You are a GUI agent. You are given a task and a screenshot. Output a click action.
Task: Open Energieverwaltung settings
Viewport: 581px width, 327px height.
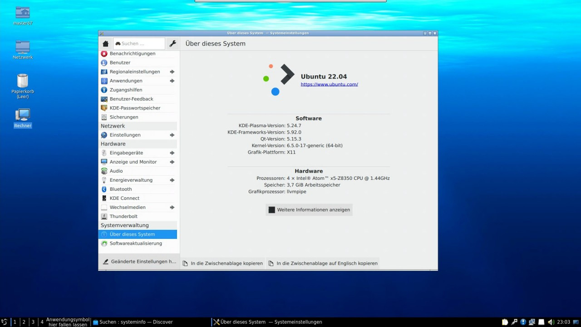click(x=138, y=180)
